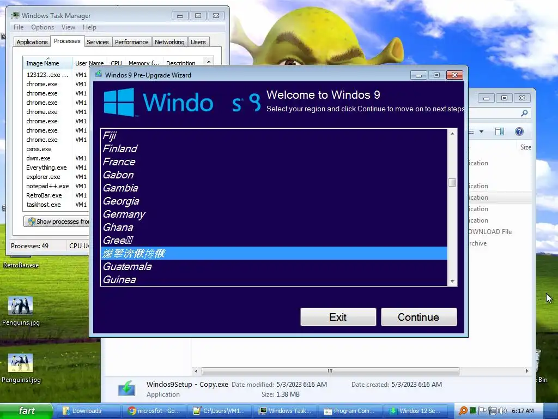558x419 pixels.
Task: Open the Options menu in Task Manager
Action: point(43,27)
